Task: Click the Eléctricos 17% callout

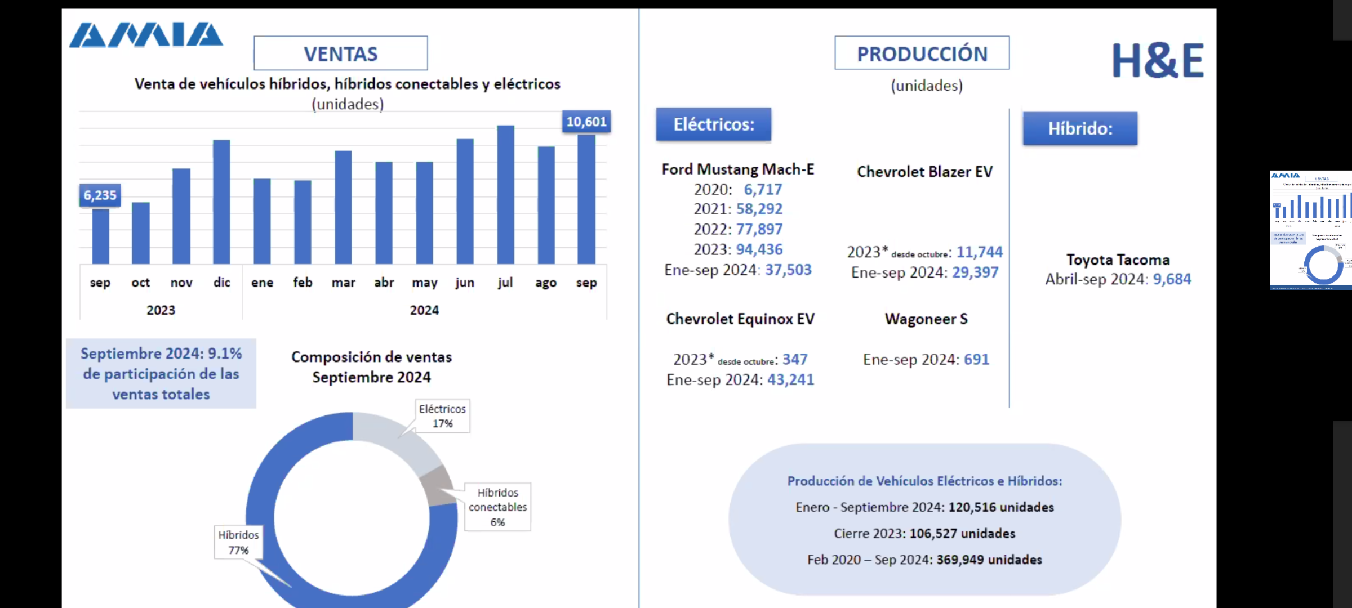Action: coord(442,416)
